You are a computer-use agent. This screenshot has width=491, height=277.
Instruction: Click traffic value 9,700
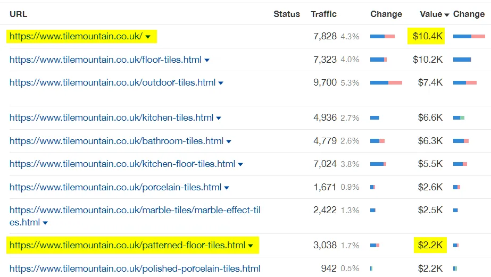[x=324, y=82]
